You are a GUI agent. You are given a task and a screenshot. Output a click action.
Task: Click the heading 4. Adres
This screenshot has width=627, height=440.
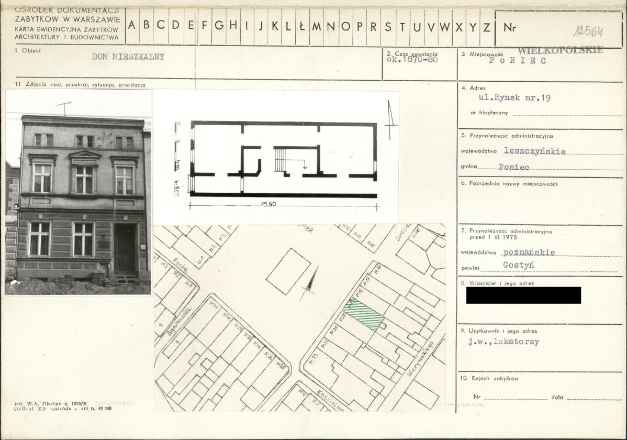pos(474,88)
